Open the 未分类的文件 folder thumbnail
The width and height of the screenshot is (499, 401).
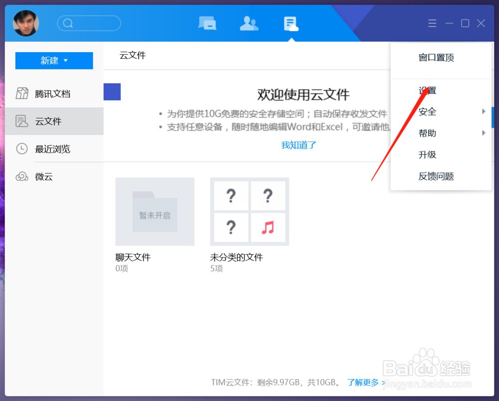249,212
